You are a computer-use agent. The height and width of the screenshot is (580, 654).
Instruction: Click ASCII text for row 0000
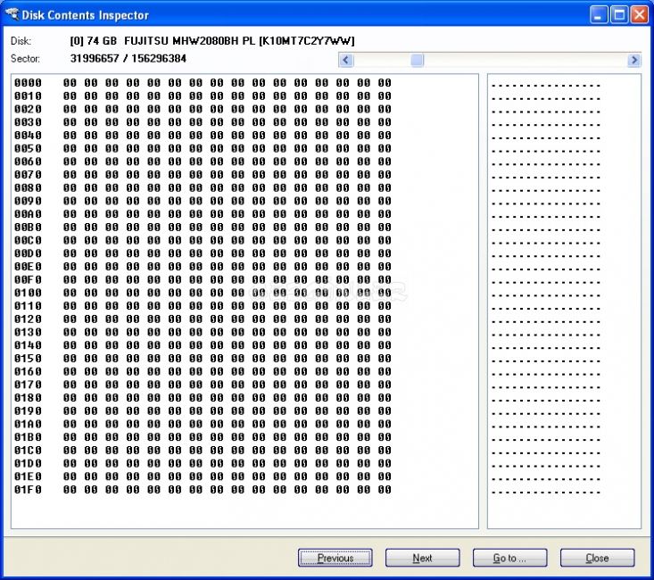point(546,86)
